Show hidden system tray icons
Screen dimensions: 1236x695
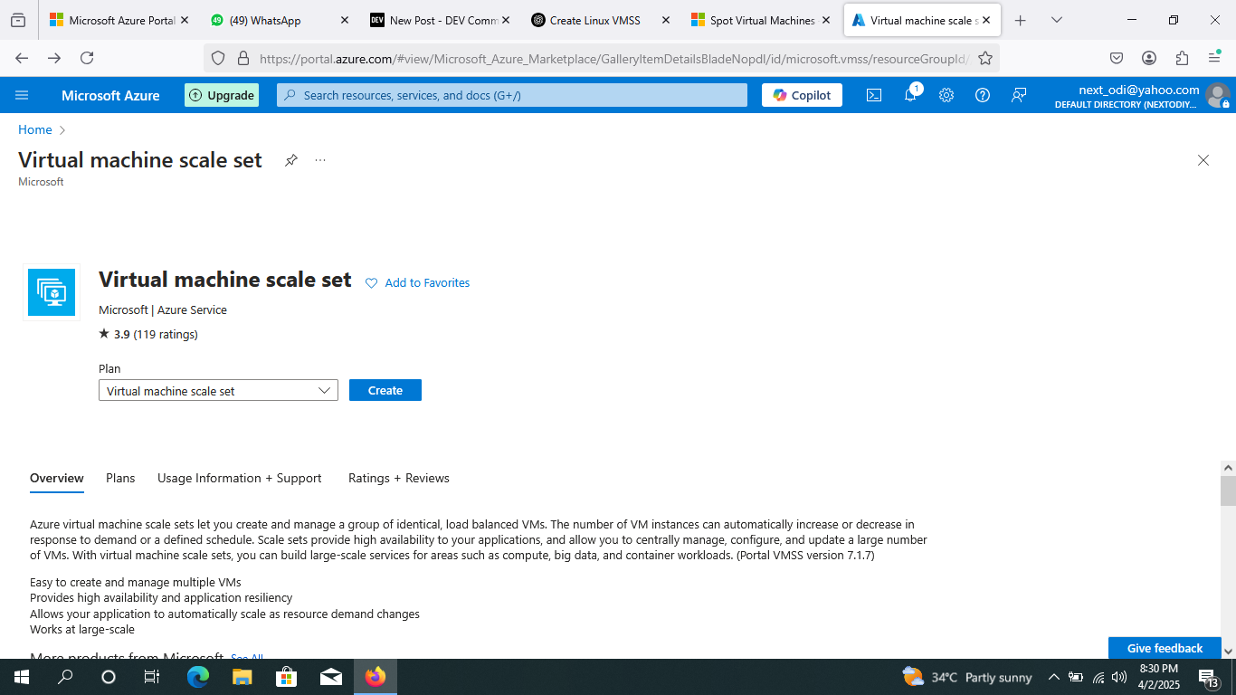click(1054, 677)
